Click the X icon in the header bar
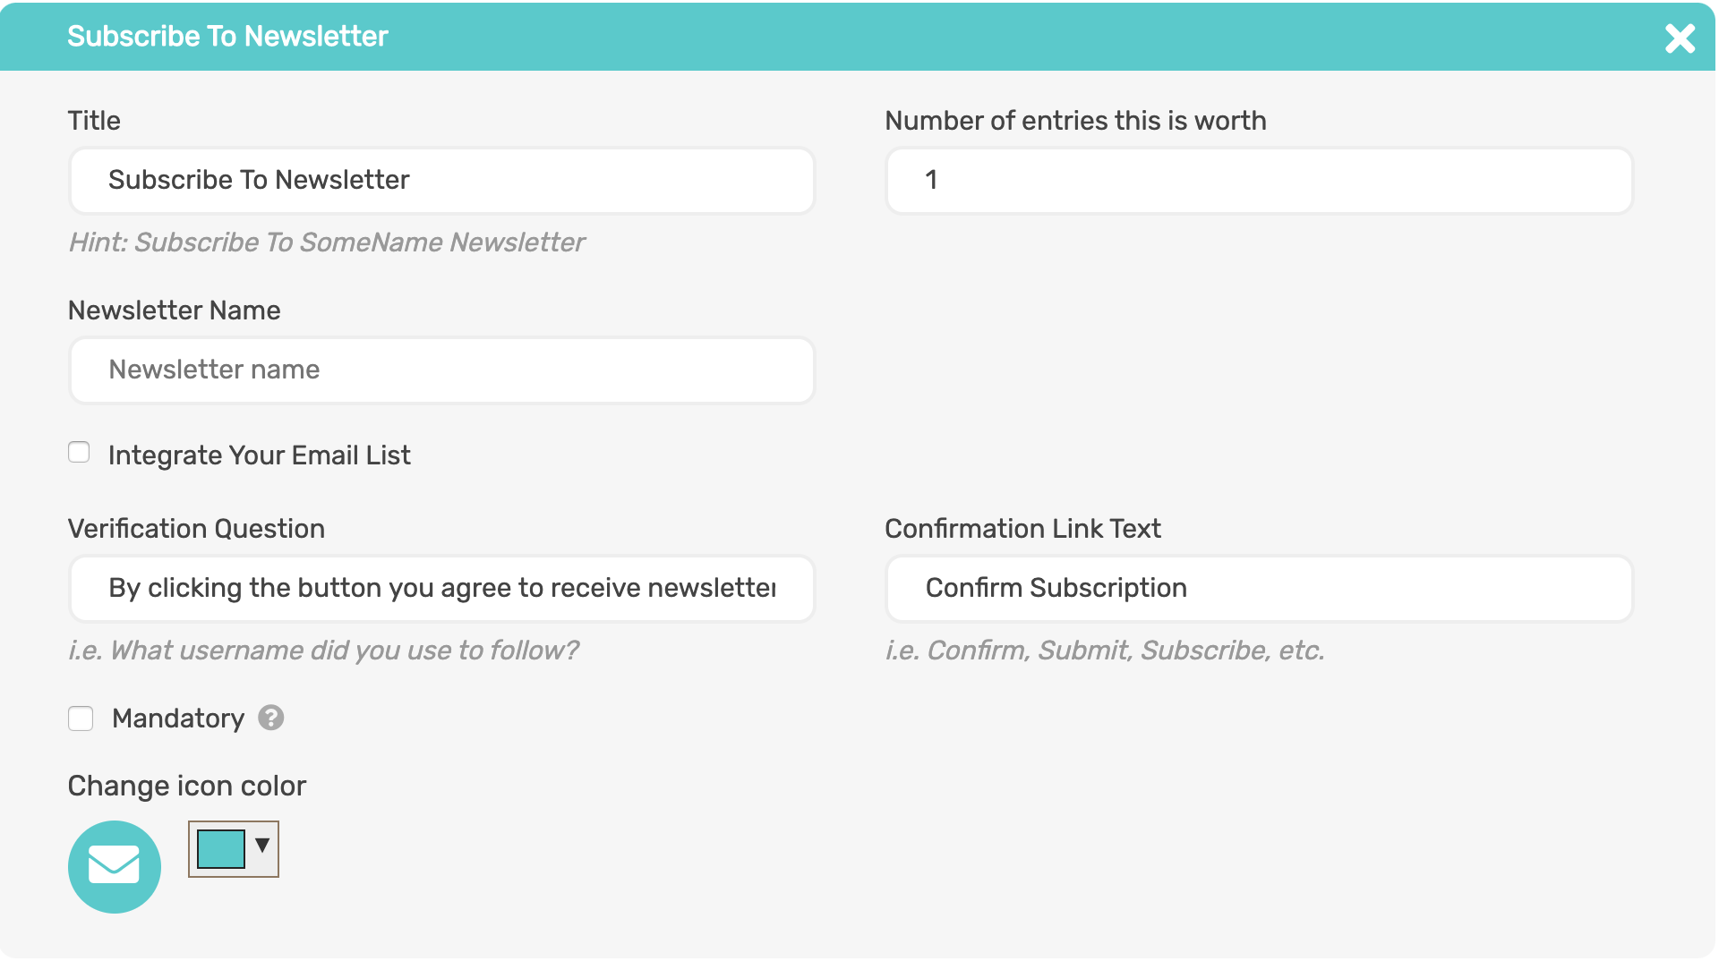This screenshot has height=961, width=1719. click(x=1681, y=38)
